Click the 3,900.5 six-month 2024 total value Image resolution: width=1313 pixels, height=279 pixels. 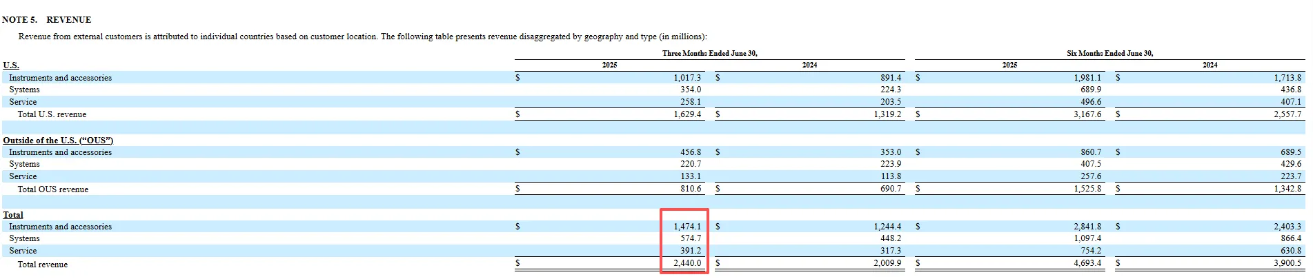click(1287, 263)
